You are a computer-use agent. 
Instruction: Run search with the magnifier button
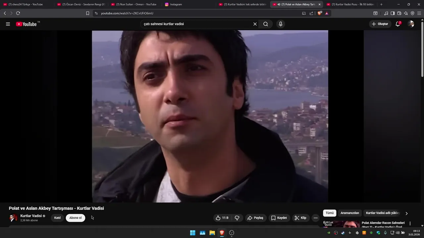click(x=266, y=24)
